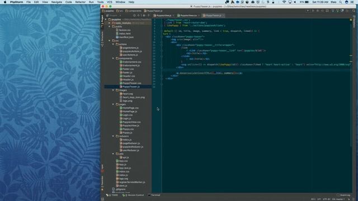
Task: Open the Wi-Fi menu bar icon
Action: pyautogui.click(x=284, y=2)
